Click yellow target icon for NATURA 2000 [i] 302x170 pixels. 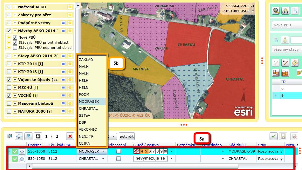pyautogui.click(x=70, y=111)
